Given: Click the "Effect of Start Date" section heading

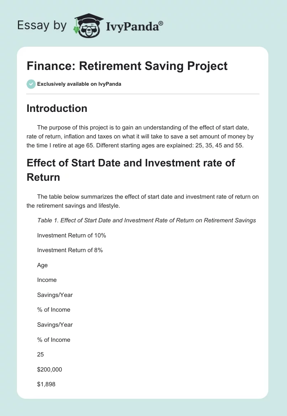Looking at the screenshot, I should point(131,170).
